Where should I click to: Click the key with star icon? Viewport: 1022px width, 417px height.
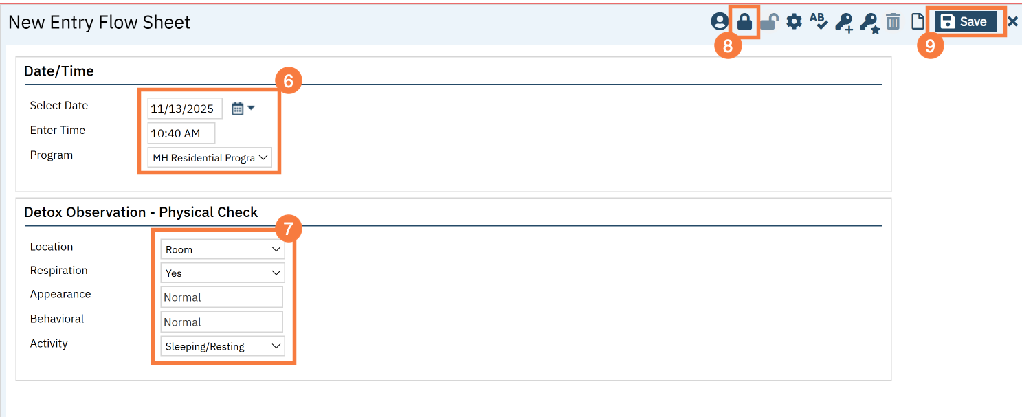(x=869, y=23)
